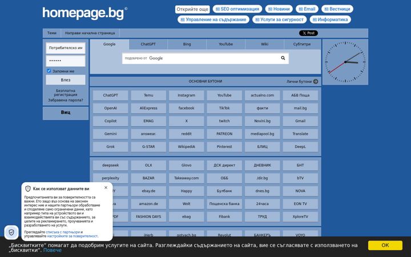Focus the Google search input field

(x=200, y=58)
